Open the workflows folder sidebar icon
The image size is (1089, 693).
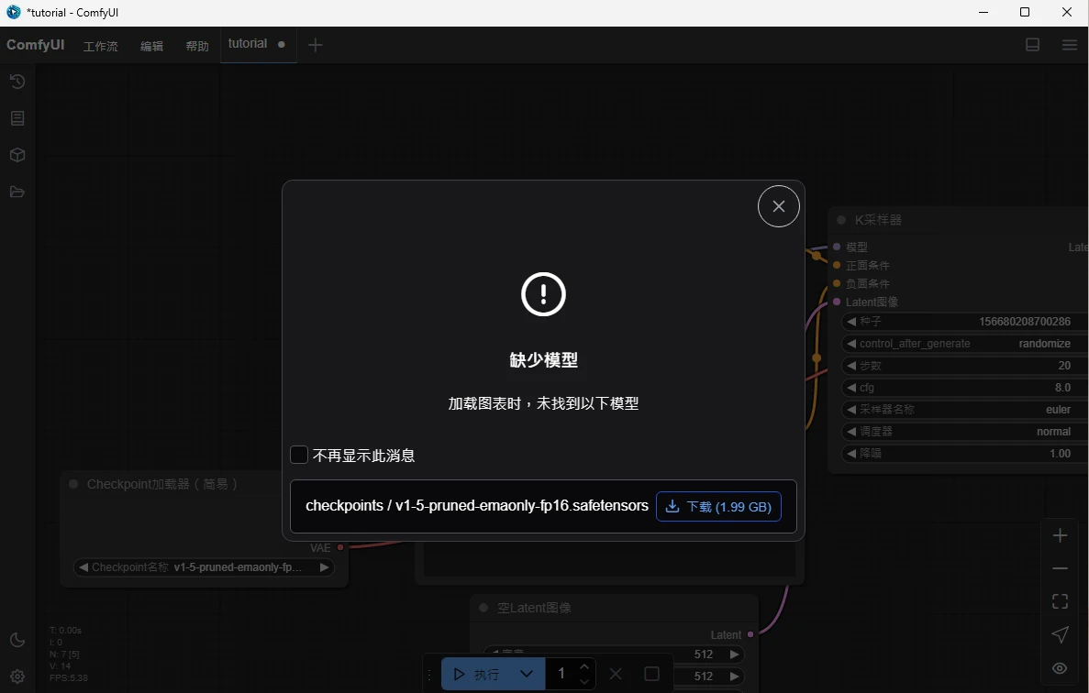click(x=17, y=192)
